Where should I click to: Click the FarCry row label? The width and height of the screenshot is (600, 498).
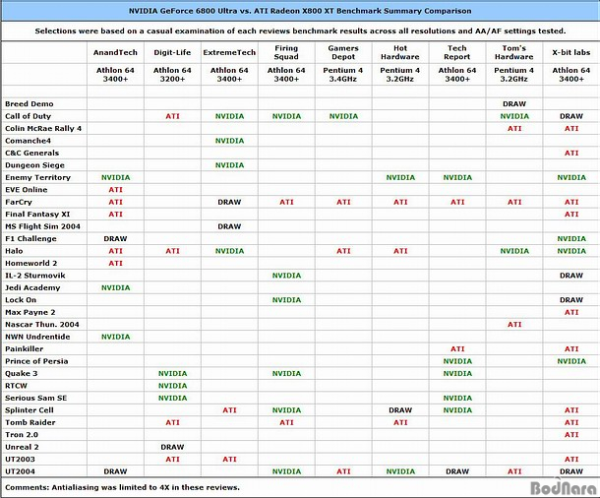coord(19,202)
